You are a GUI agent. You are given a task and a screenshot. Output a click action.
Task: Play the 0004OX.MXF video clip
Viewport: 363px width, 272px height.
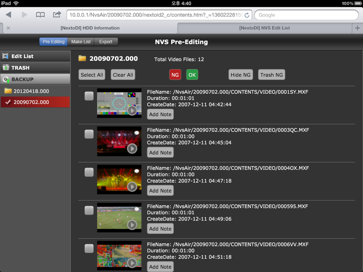[x=132, y=187]
